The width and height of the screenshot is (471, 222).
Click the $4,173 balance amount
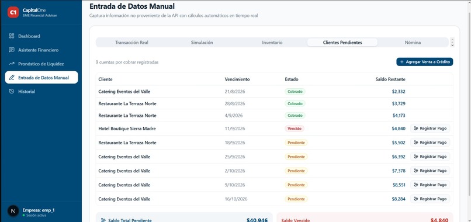click(399, 115)
